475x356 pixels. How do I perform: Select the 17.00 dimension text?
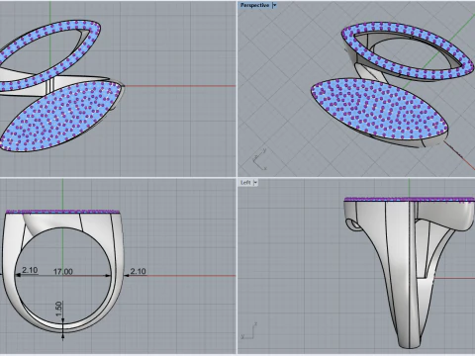63,272
